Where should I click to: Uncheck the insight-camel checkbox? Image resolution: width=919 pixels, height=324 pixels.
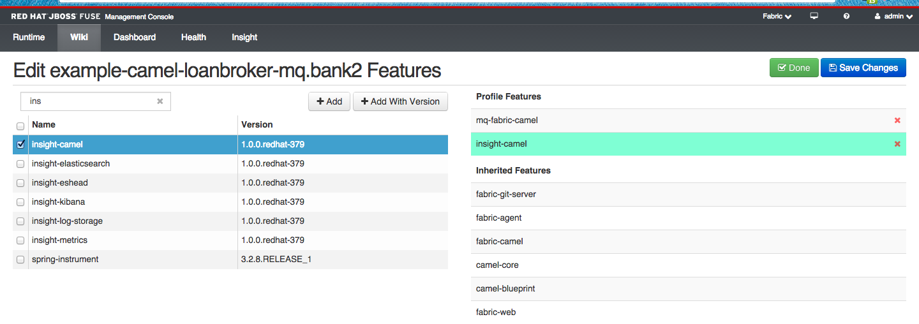[20, 144]
